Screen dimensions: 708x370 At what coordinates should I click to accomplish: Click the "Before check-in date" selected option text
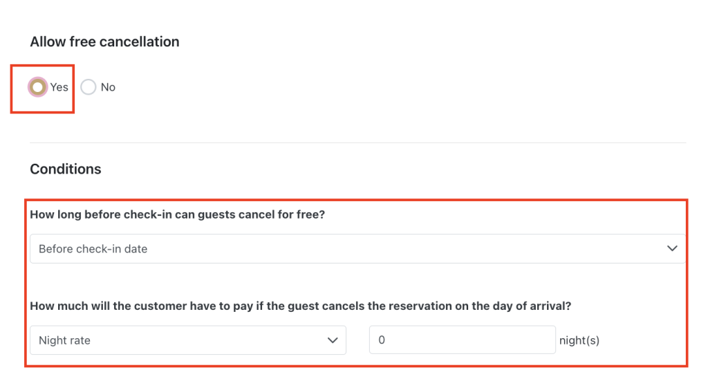tap(93, 249)
